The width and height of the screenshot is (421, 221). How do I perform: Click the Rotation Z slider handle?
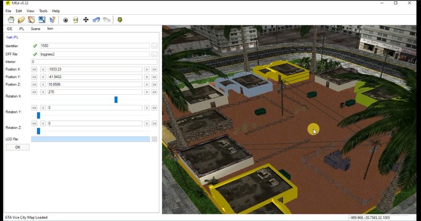(x=38, y=131)
